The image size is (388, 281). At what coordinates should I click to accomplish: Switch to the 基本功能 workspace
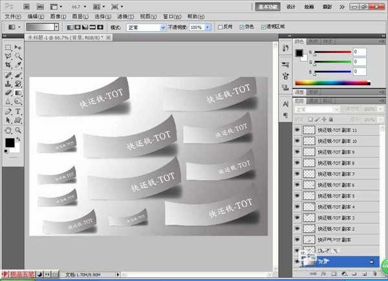pos(265,6)
